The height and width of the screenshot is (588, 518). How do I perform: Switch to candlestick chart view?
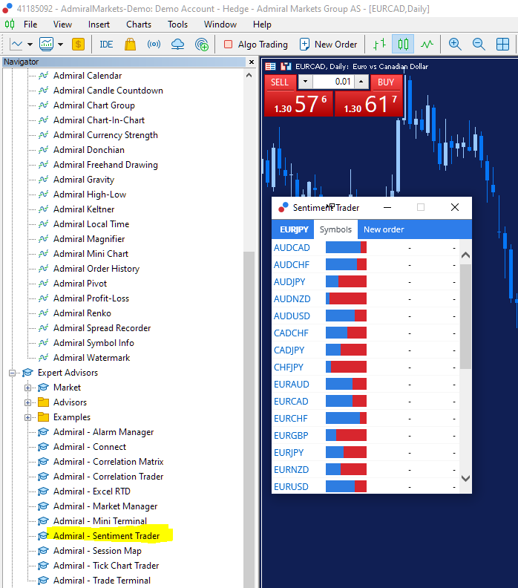click(403, 45)
